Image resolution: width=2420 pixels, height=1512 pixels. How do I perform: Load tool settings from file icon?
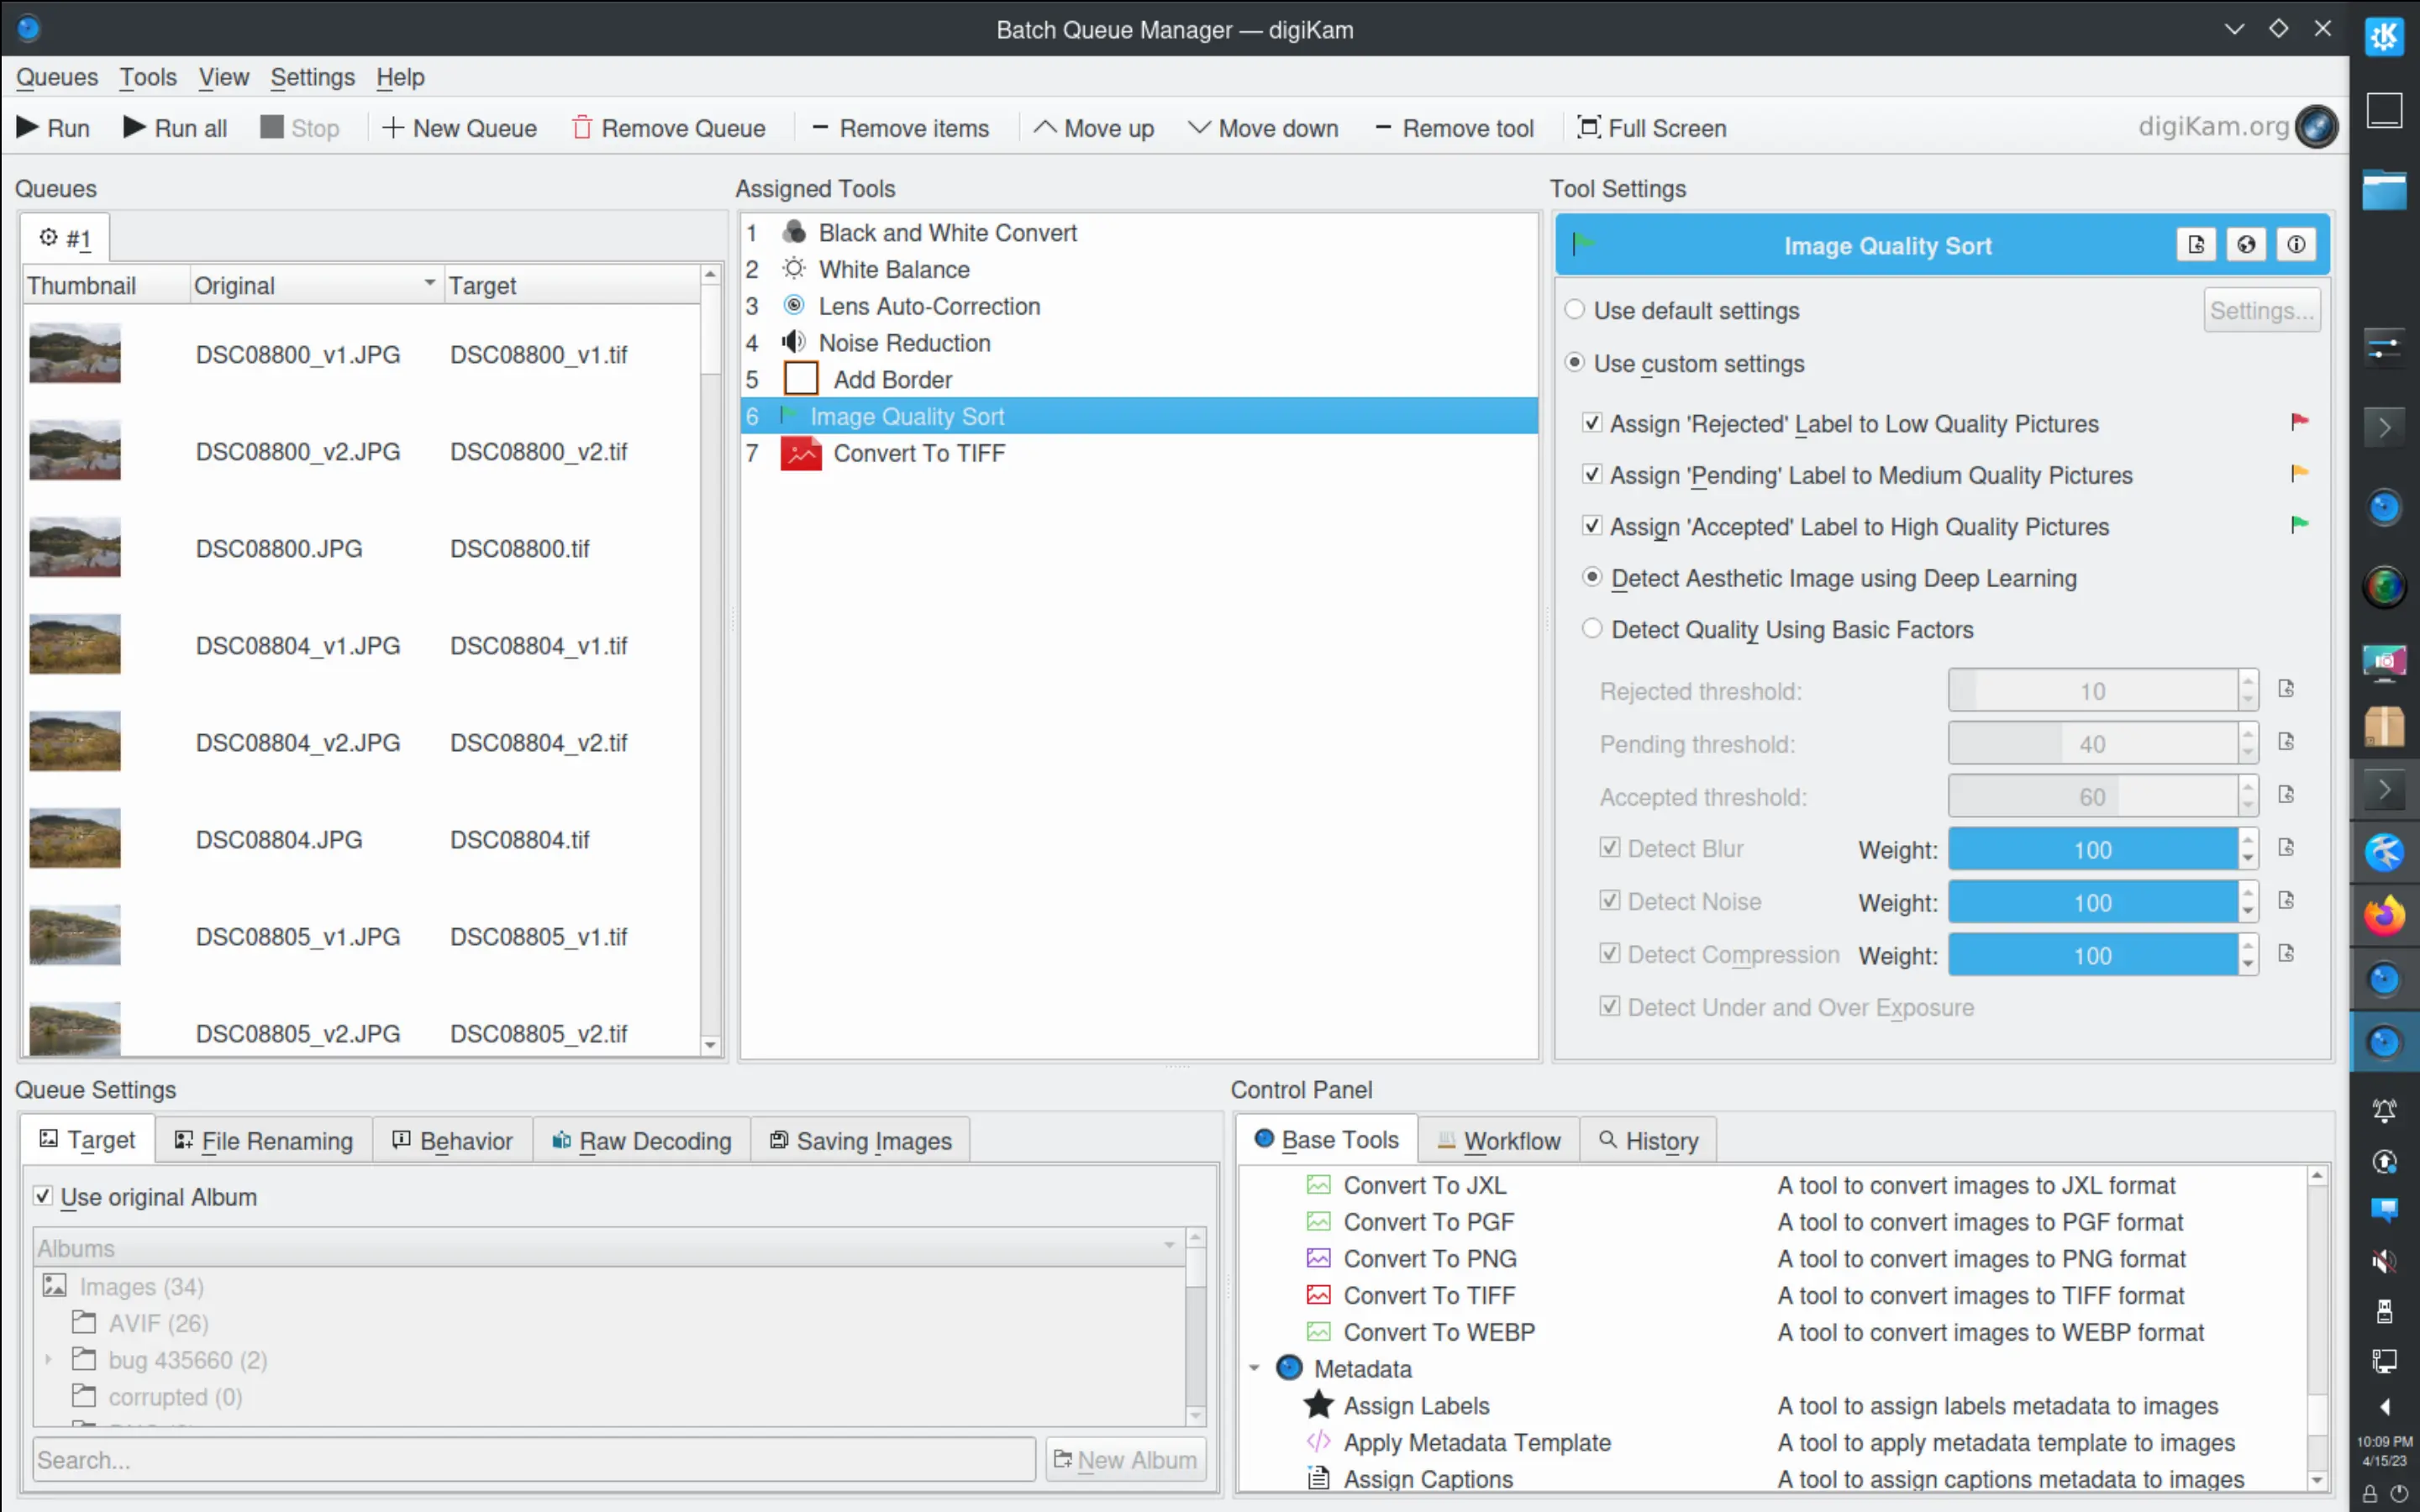(x=2197, y=245)
